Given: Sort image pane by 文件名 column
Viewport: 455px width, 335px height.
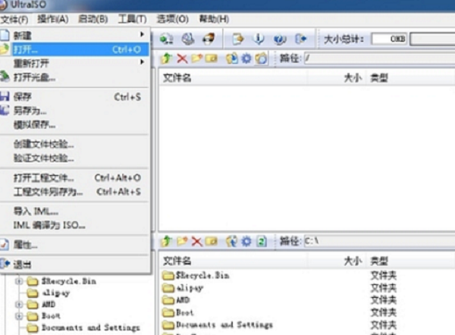Looking at the screenshot, I should 233,78.
